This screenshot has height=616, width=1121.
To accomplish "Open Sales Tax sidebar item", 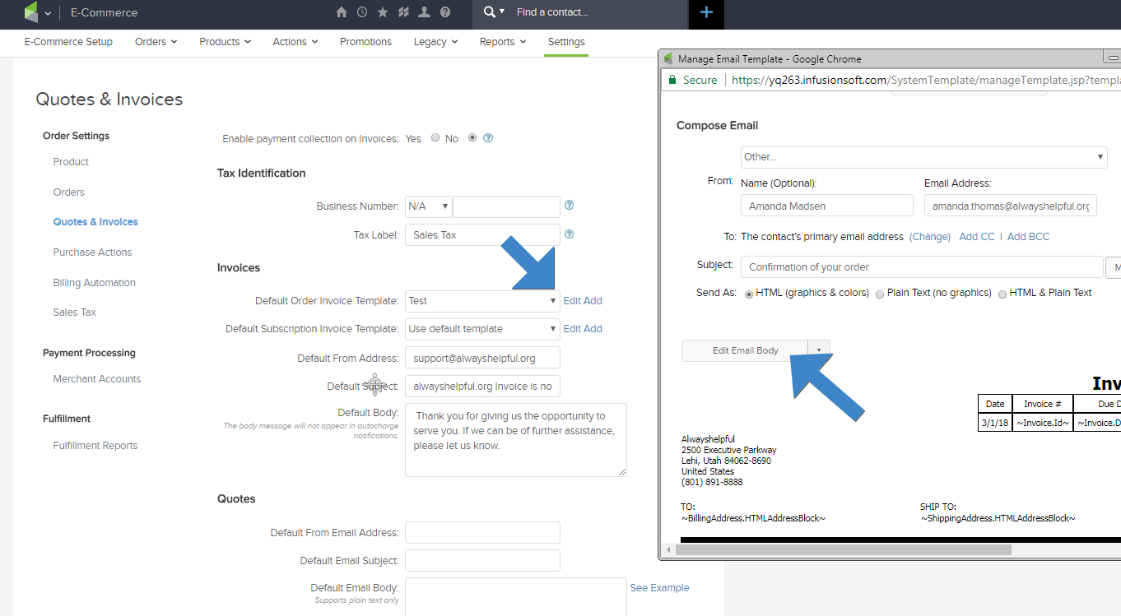I will (x=75, y=313).
